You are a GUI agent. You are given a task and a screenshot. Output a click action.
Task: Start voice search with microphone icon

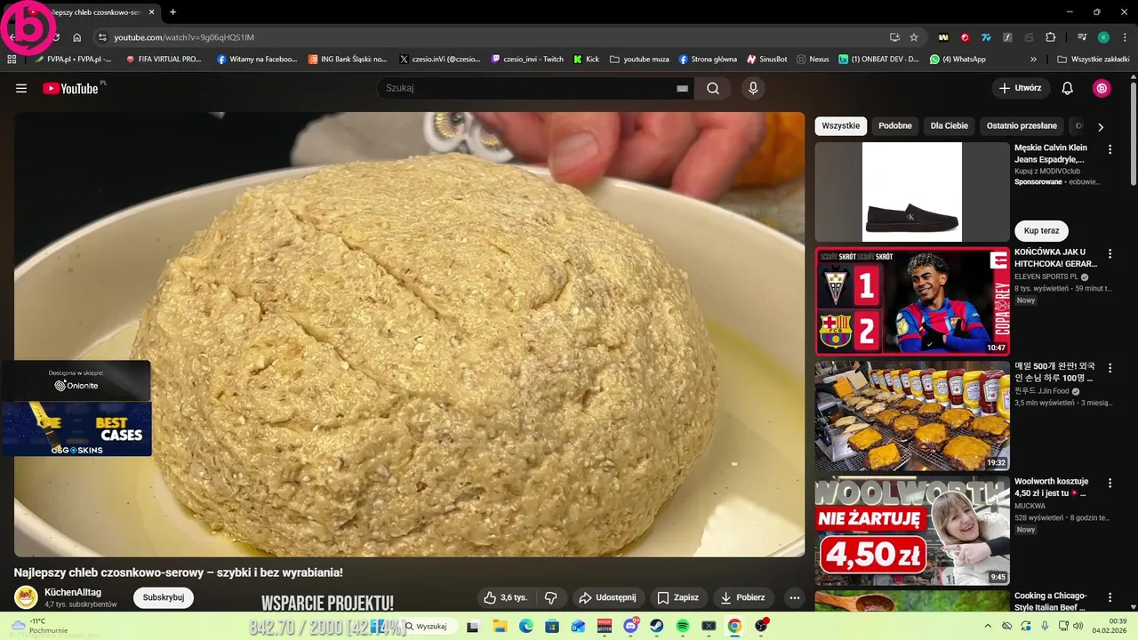753,88
